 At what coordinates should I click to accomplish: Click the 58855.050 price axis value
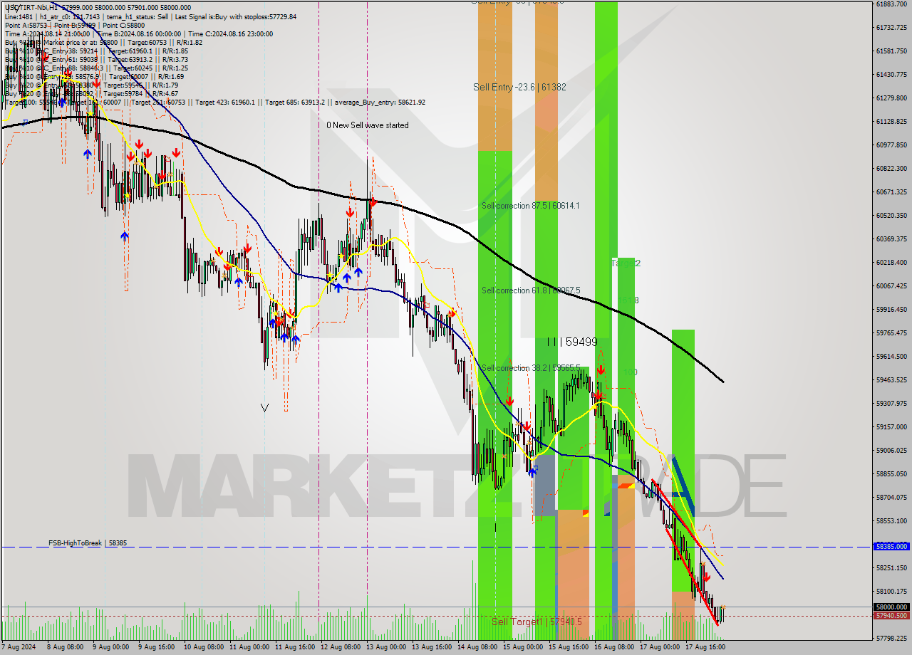pyautogui.click(x=891, y=473)
